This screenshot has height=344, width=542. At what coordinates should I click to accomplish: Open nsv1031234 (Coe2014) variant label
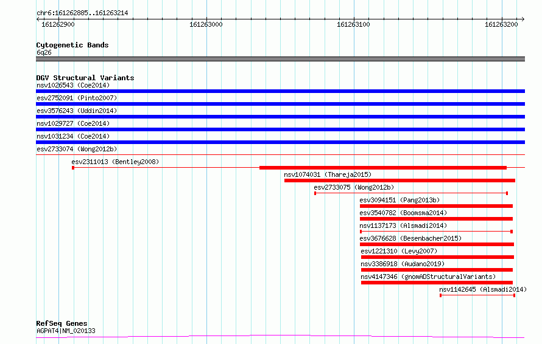73,136
